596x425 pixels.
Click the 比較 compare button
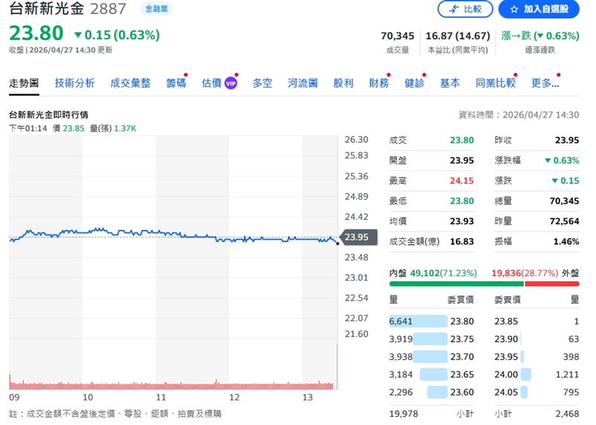coord(465,9)
